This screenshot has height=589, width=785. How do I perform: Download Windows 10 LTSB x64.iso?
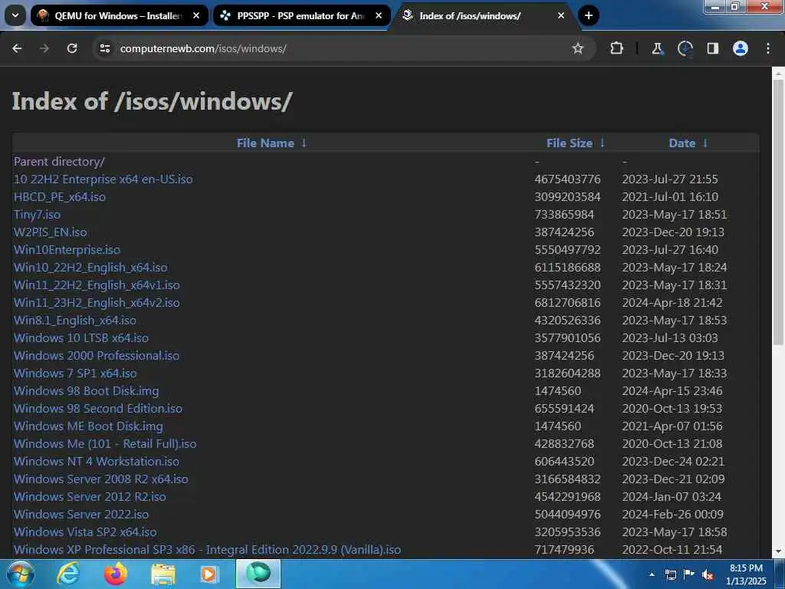click(81, 338)
